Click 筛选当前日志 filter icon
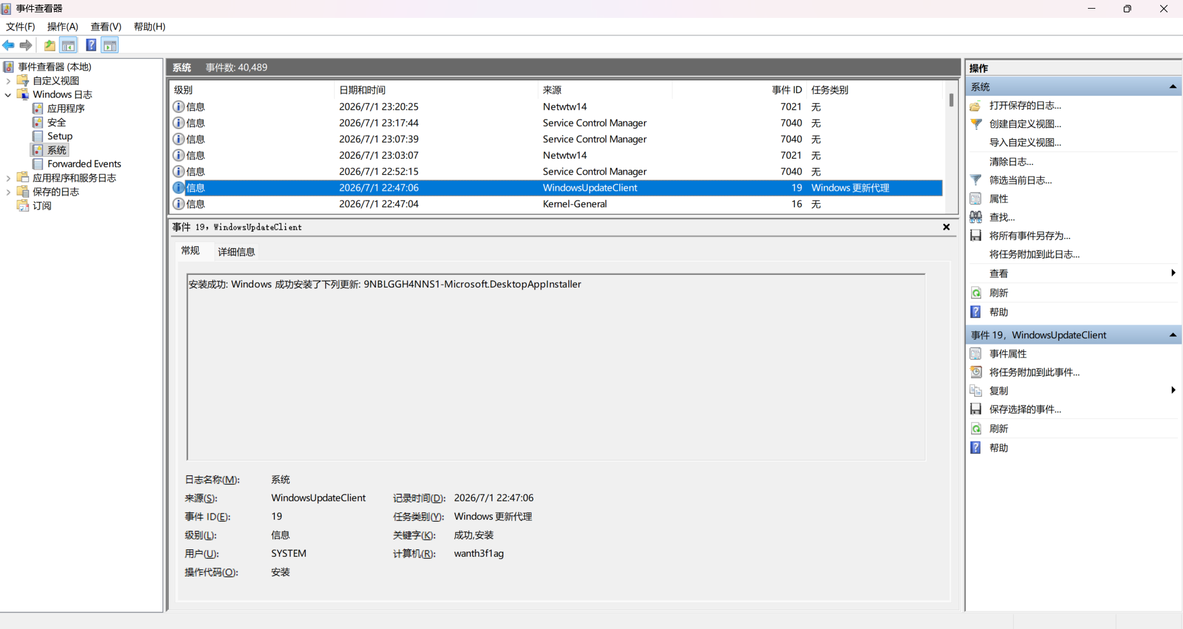 (976, 180)
